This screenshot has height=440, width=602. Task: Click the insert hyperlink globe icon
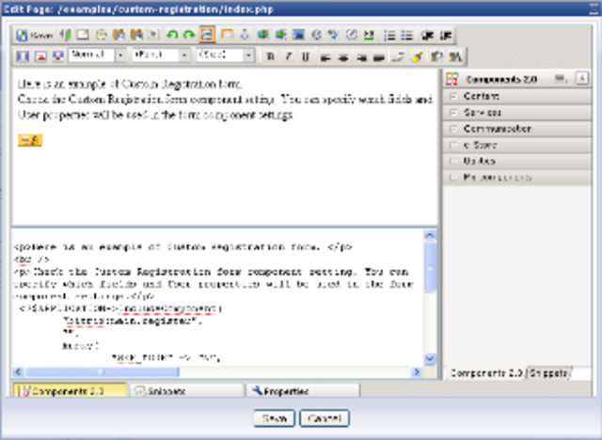(x=262, y=35)
